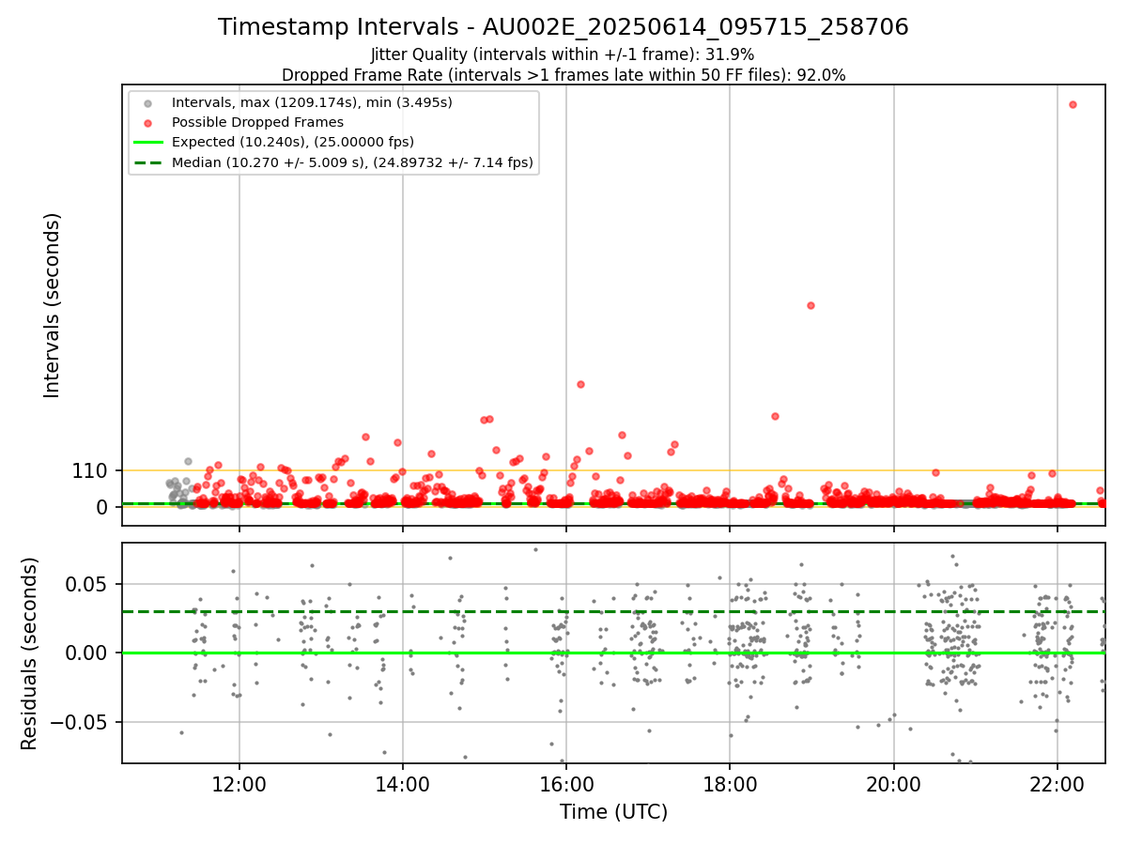Image resolution: width=1127 pixels, height=845 pixels.
Task: Click the highest red outlier point after 22:00
Action: (x=1073, y=104)
